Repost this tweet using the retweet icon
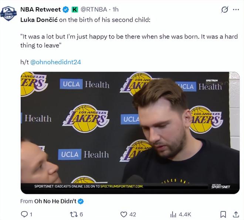Screen dimensions: 244x220 73,214
